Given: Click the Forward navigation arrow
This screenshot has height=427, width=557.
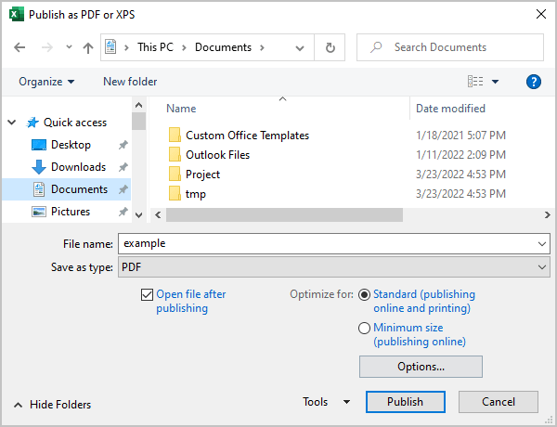Looking at the screenshot, I should 47,47.
